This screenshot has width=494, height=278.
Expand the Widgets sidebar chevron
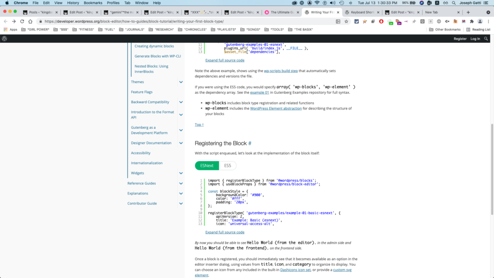point(181,173)
